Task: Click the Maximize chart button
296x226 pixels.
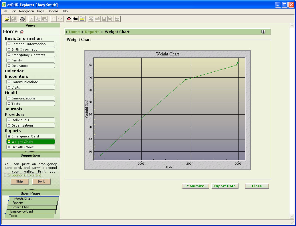Action: pos(196,186)
